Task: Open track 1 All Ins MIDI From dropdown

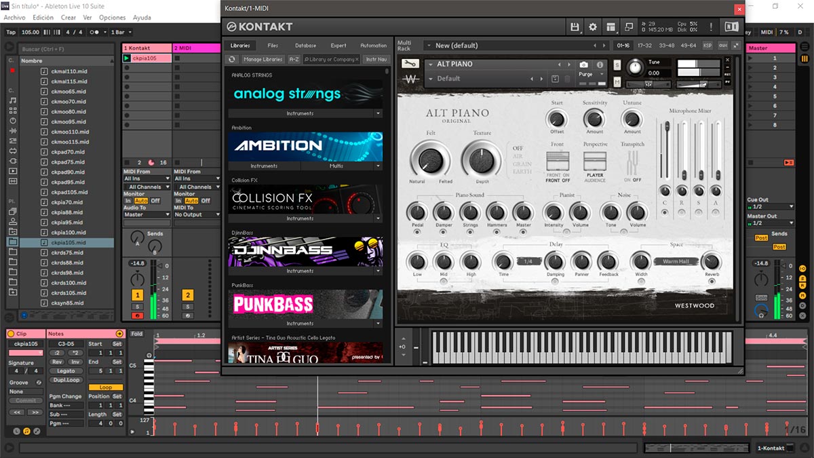Action: tap(147, 179)
